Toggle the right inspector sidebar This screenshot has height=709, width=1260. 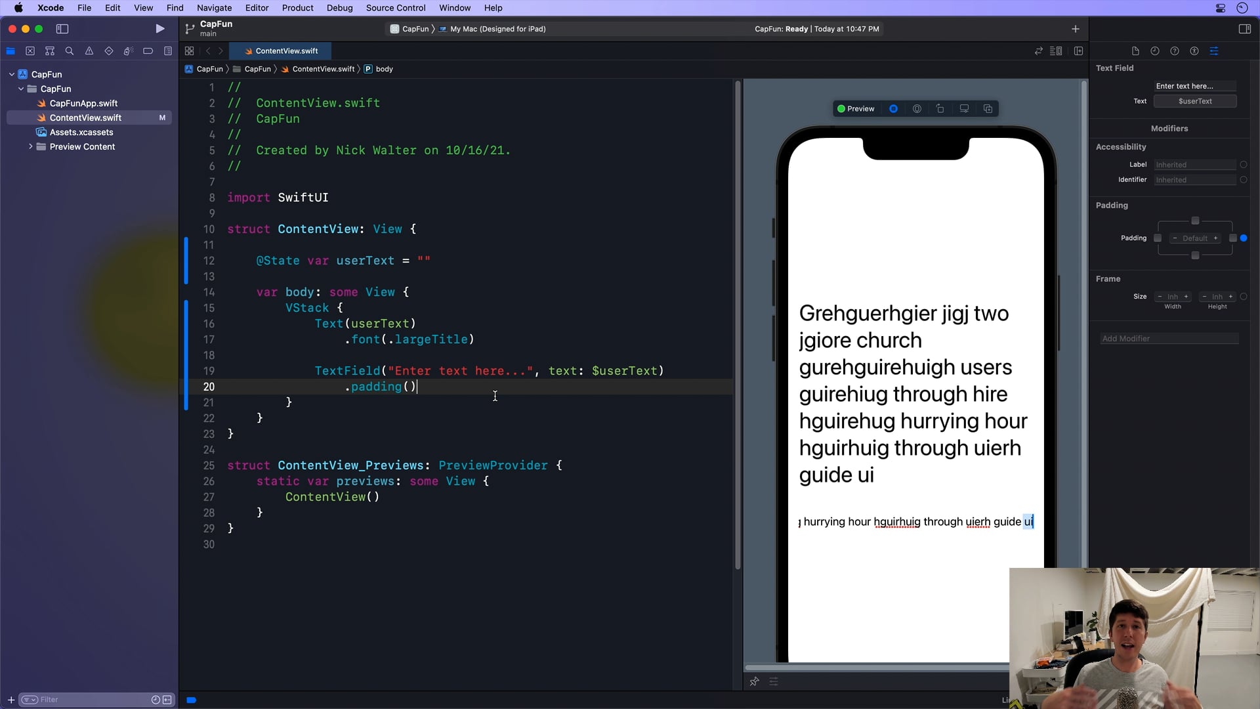tap(1244, 29)
